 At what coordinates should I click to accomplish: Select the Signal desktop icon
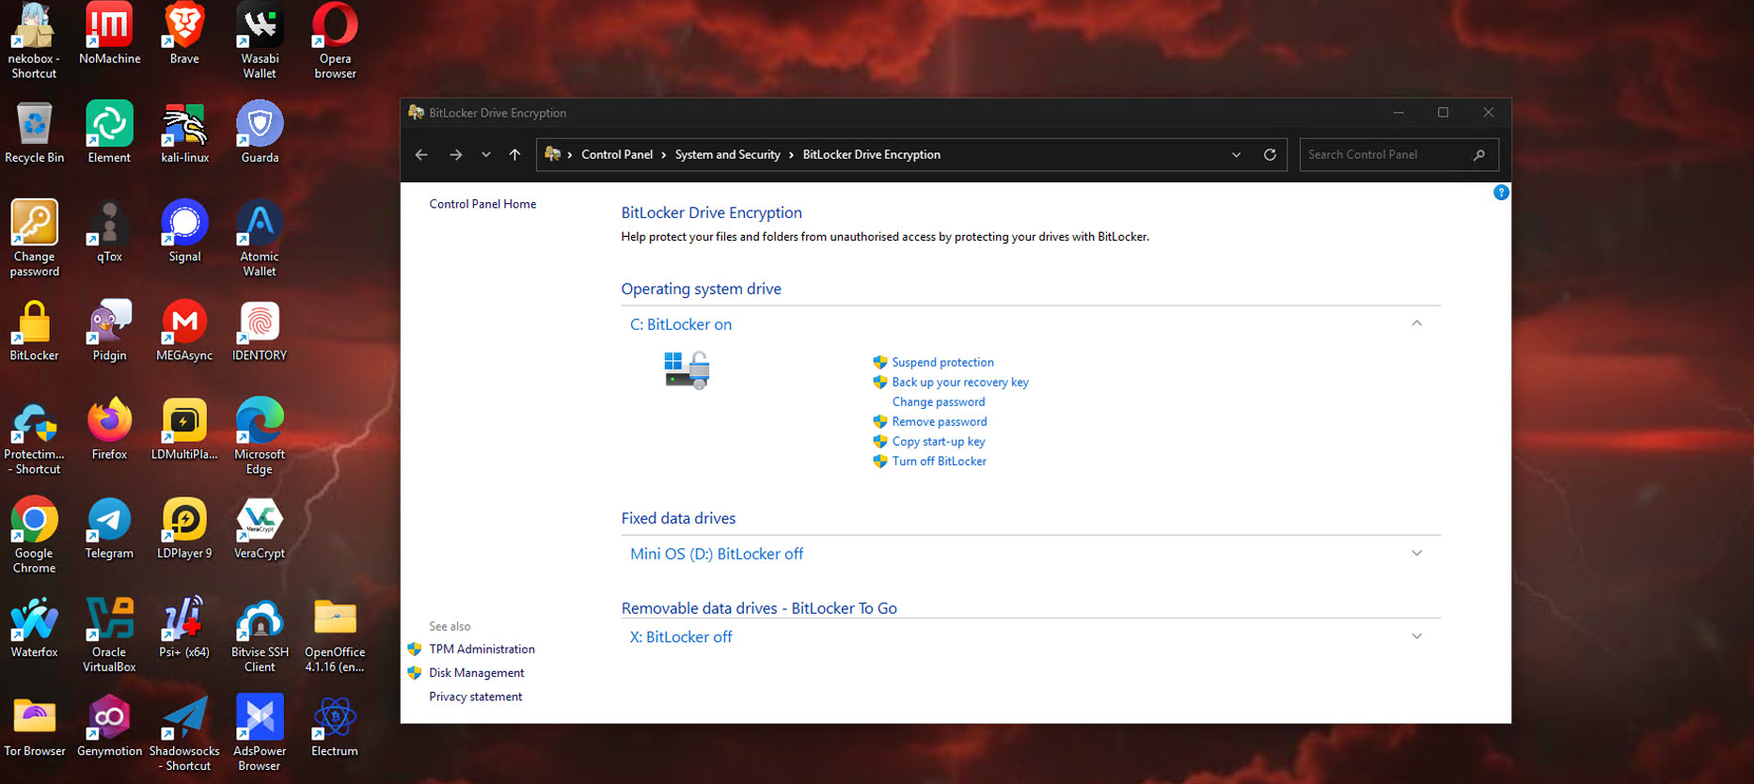(x=184, y=231)
